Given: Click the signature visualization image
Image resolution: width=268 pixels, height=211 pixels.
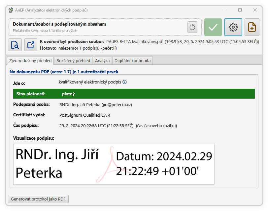Looking at the screenshot, I should 114,164.
